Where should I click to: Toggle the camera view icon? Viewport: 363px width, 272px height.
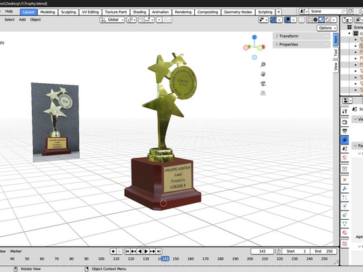pos(263,84)
